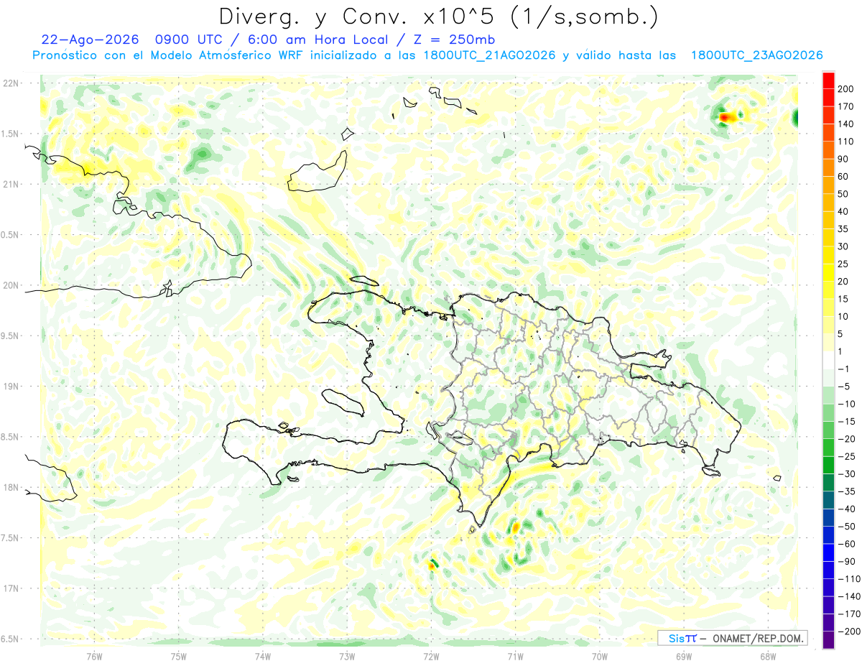The image size is (862, 666).
Task: Click the '19N' latitude label
Action: [x=11, y=387]
